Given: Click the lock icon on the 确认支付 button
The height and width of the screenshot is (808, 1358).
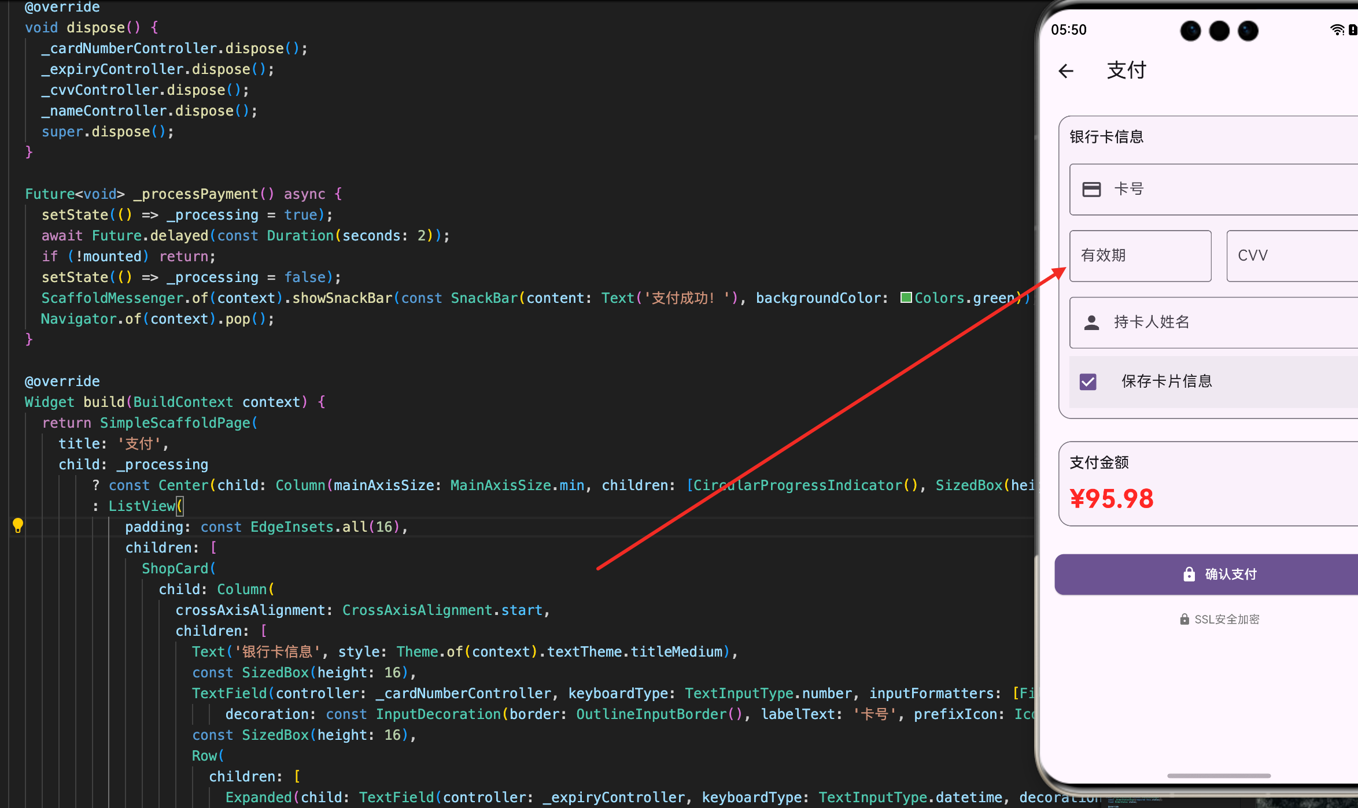Looking at the screenshot, I should click(x=1189, y=574).
